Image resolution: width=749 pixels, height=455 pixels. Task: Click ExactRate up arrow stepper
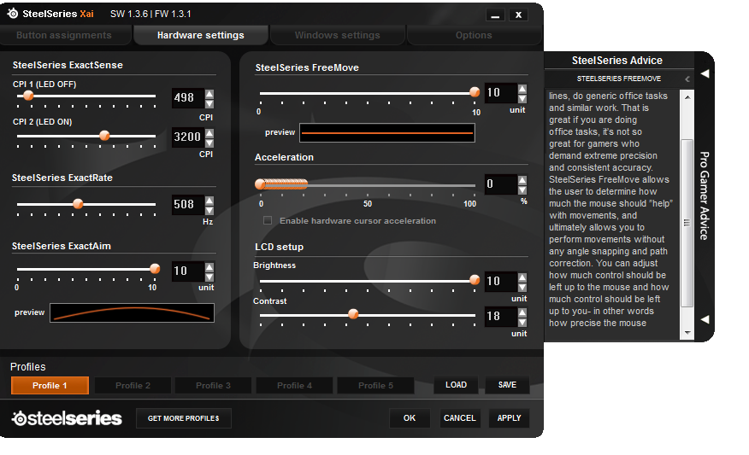(210, 200)
